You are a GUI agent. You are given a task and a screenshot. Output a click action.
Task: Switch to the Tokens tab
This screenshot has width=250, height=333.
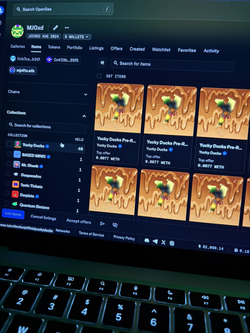tap(54, 47)
